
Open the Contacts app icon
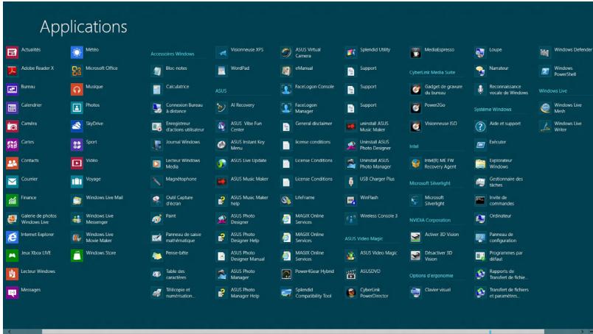point(12,163)
